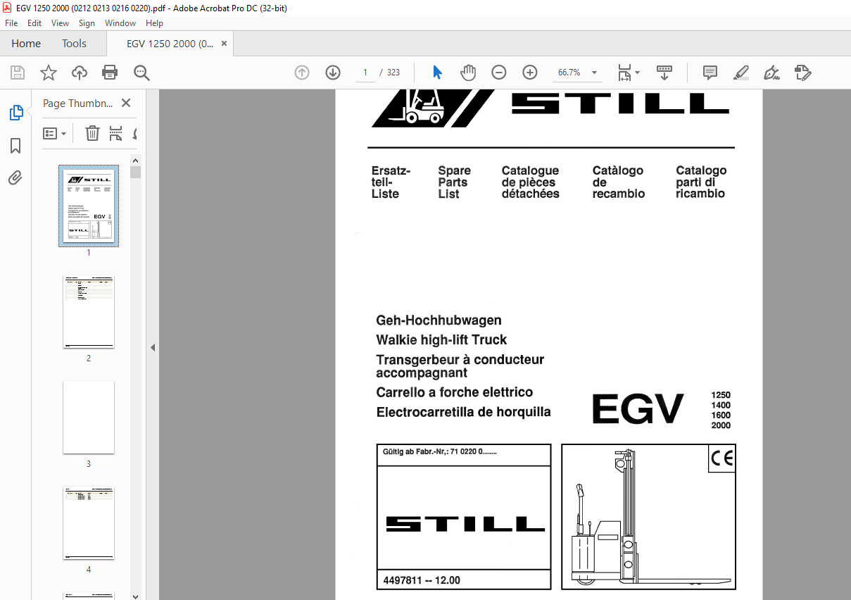
Task: Zoom in with plus icon
Action: coord(530,73)
